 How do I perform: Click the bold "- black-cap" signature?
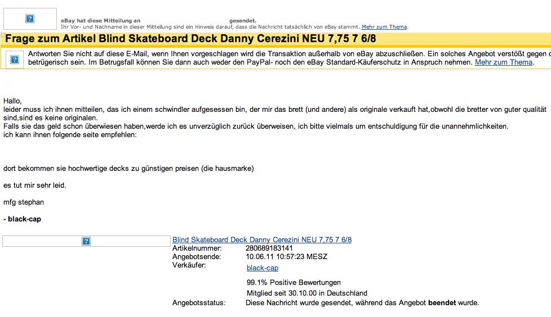tap(22, 219)
